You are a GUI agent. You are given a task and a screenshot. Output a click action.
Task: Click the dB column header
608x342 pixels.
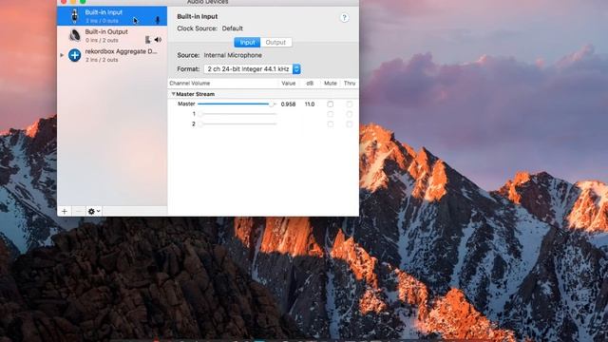click(x=310, y=83)
